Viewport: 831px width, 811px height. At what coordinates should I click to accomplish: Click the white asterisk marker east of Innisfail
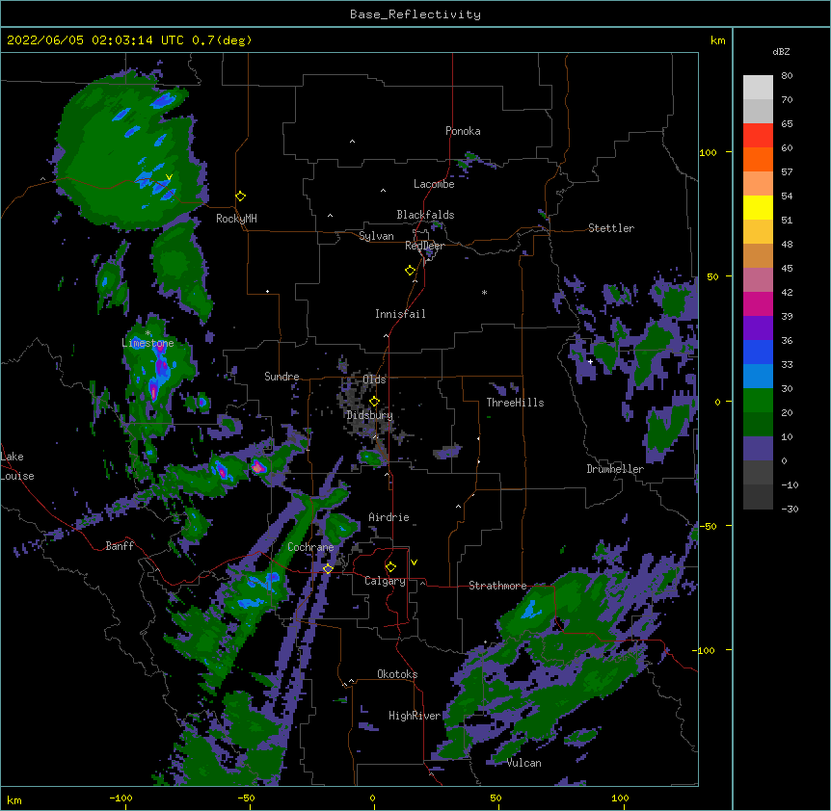click(x=484, y=293)
